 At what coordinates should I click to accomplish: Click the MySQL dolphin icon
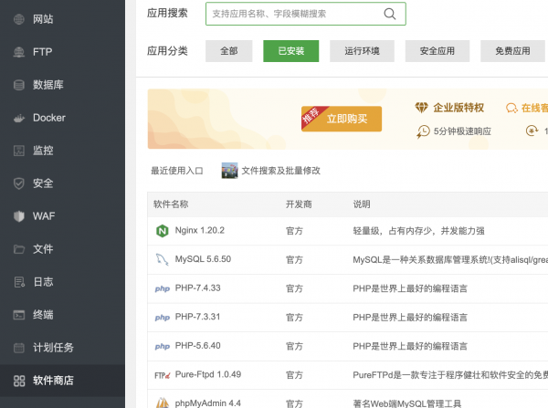click(162, 259)
